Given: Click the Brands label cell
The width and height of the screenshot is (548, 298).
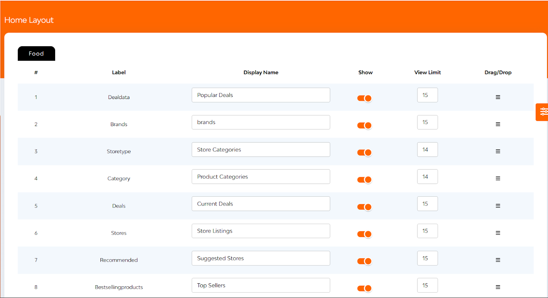Looking at the screenshot, I should 119,124.
